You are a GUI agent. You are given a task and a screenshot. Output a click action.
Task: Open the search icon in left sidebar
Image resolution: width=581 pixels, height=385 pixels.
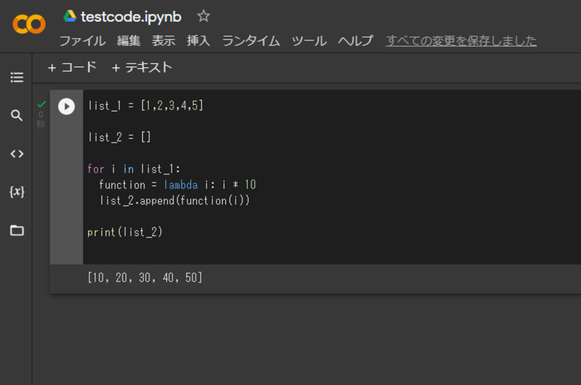pos(17,115)
